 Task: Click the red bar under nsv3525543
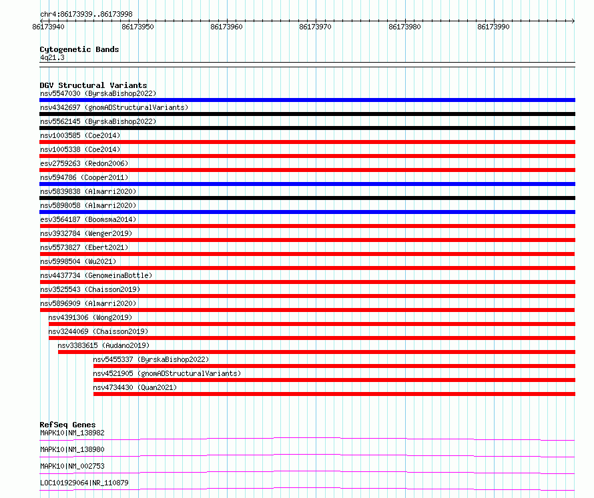(x=307, y=296)
